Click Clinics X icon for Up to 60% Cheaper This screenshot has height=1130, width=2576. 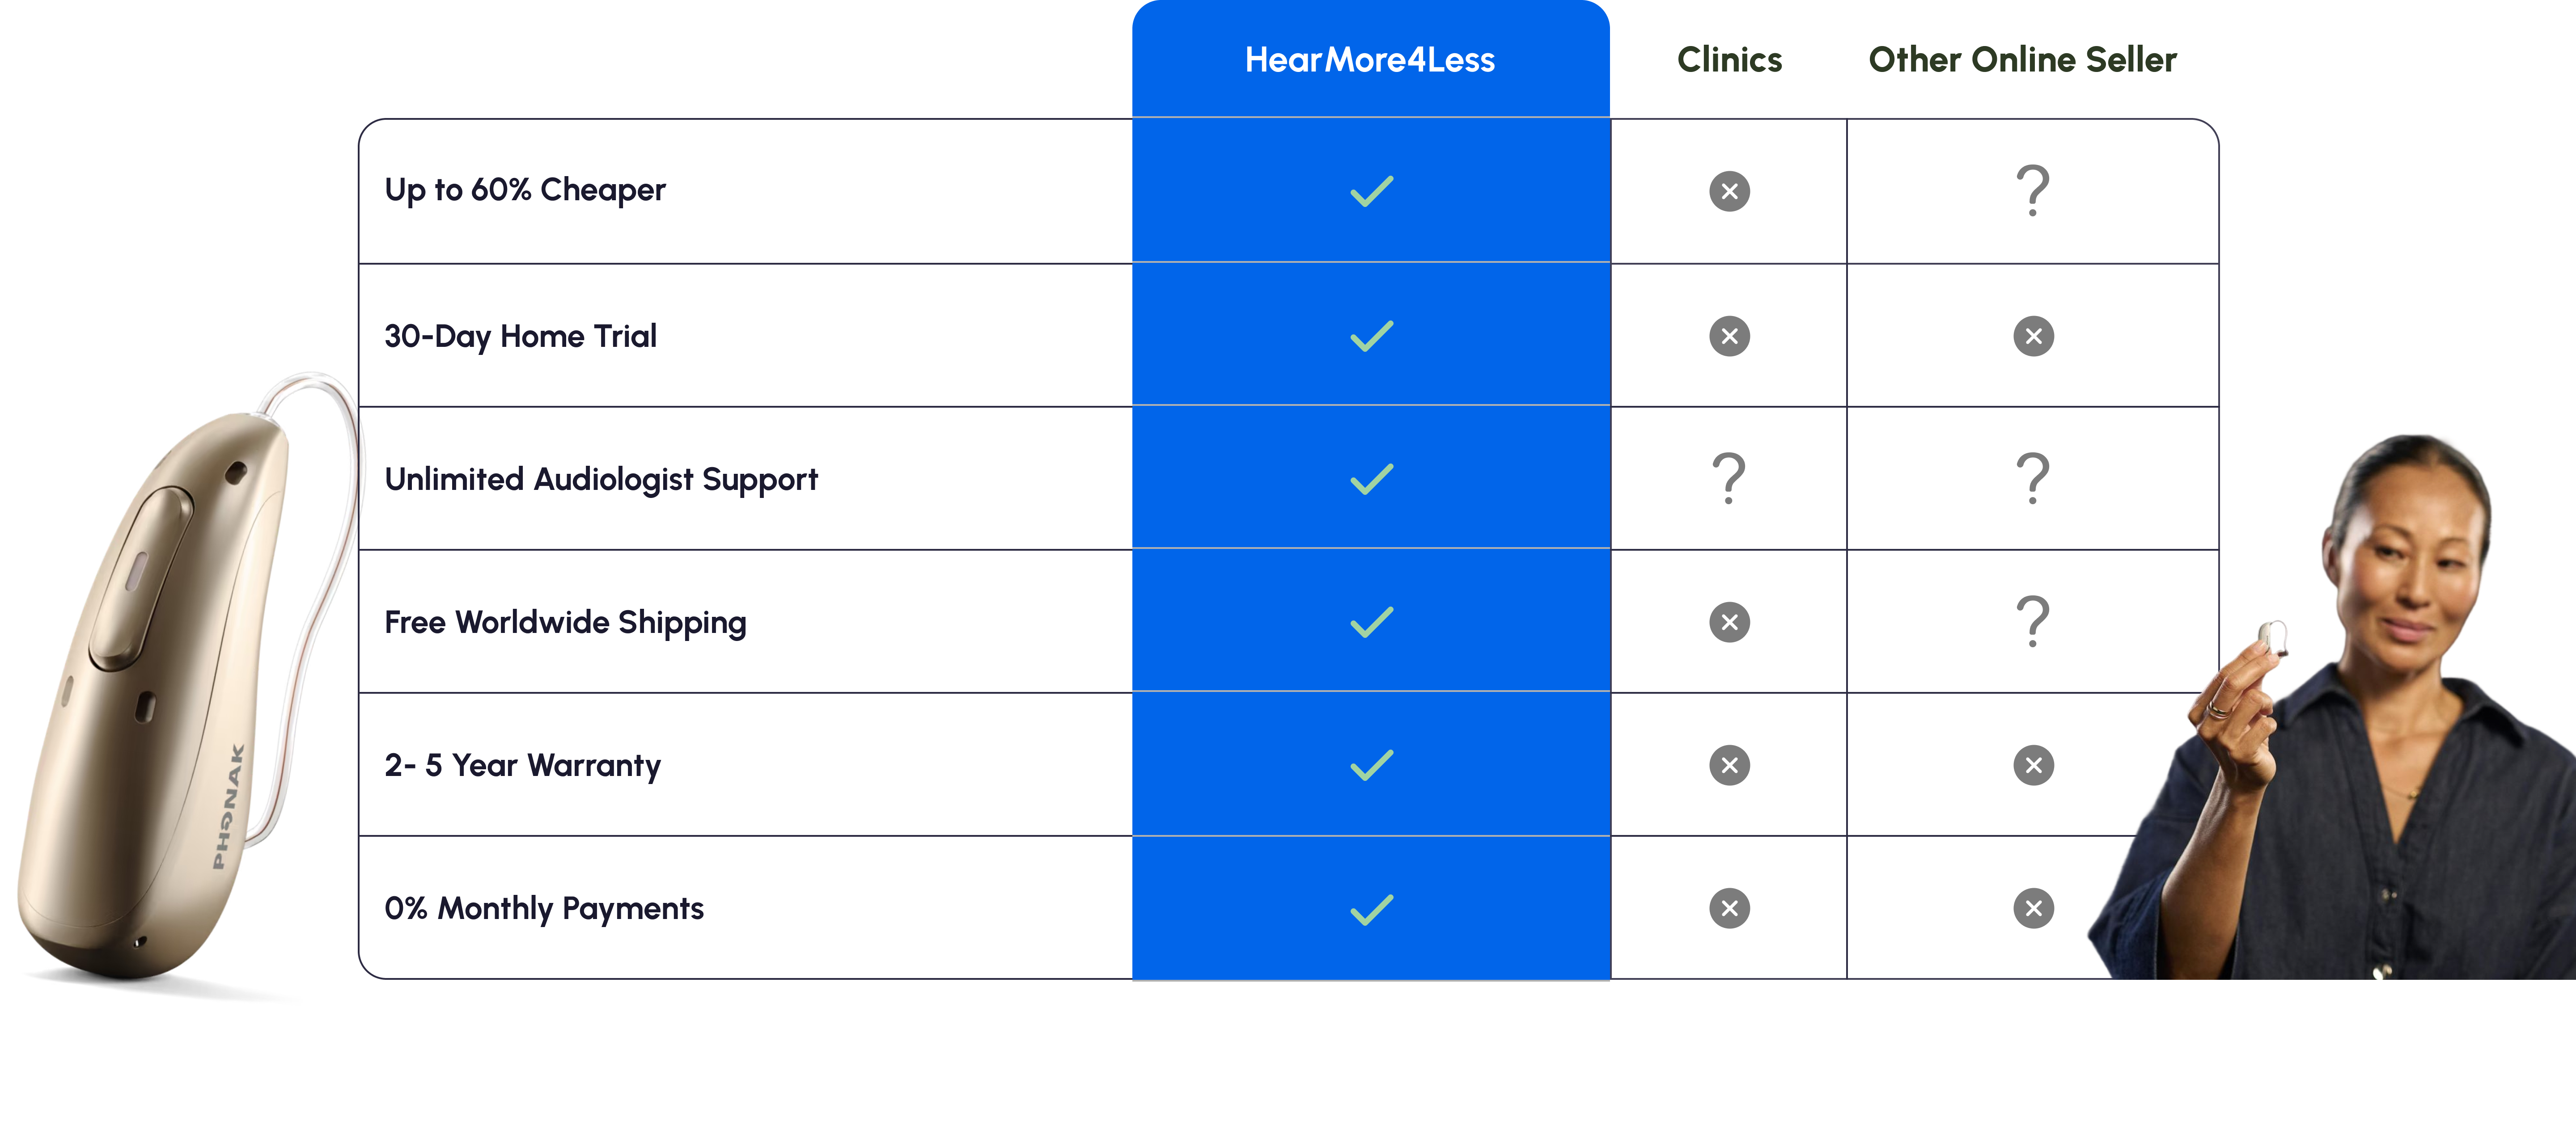(1729, 191)
